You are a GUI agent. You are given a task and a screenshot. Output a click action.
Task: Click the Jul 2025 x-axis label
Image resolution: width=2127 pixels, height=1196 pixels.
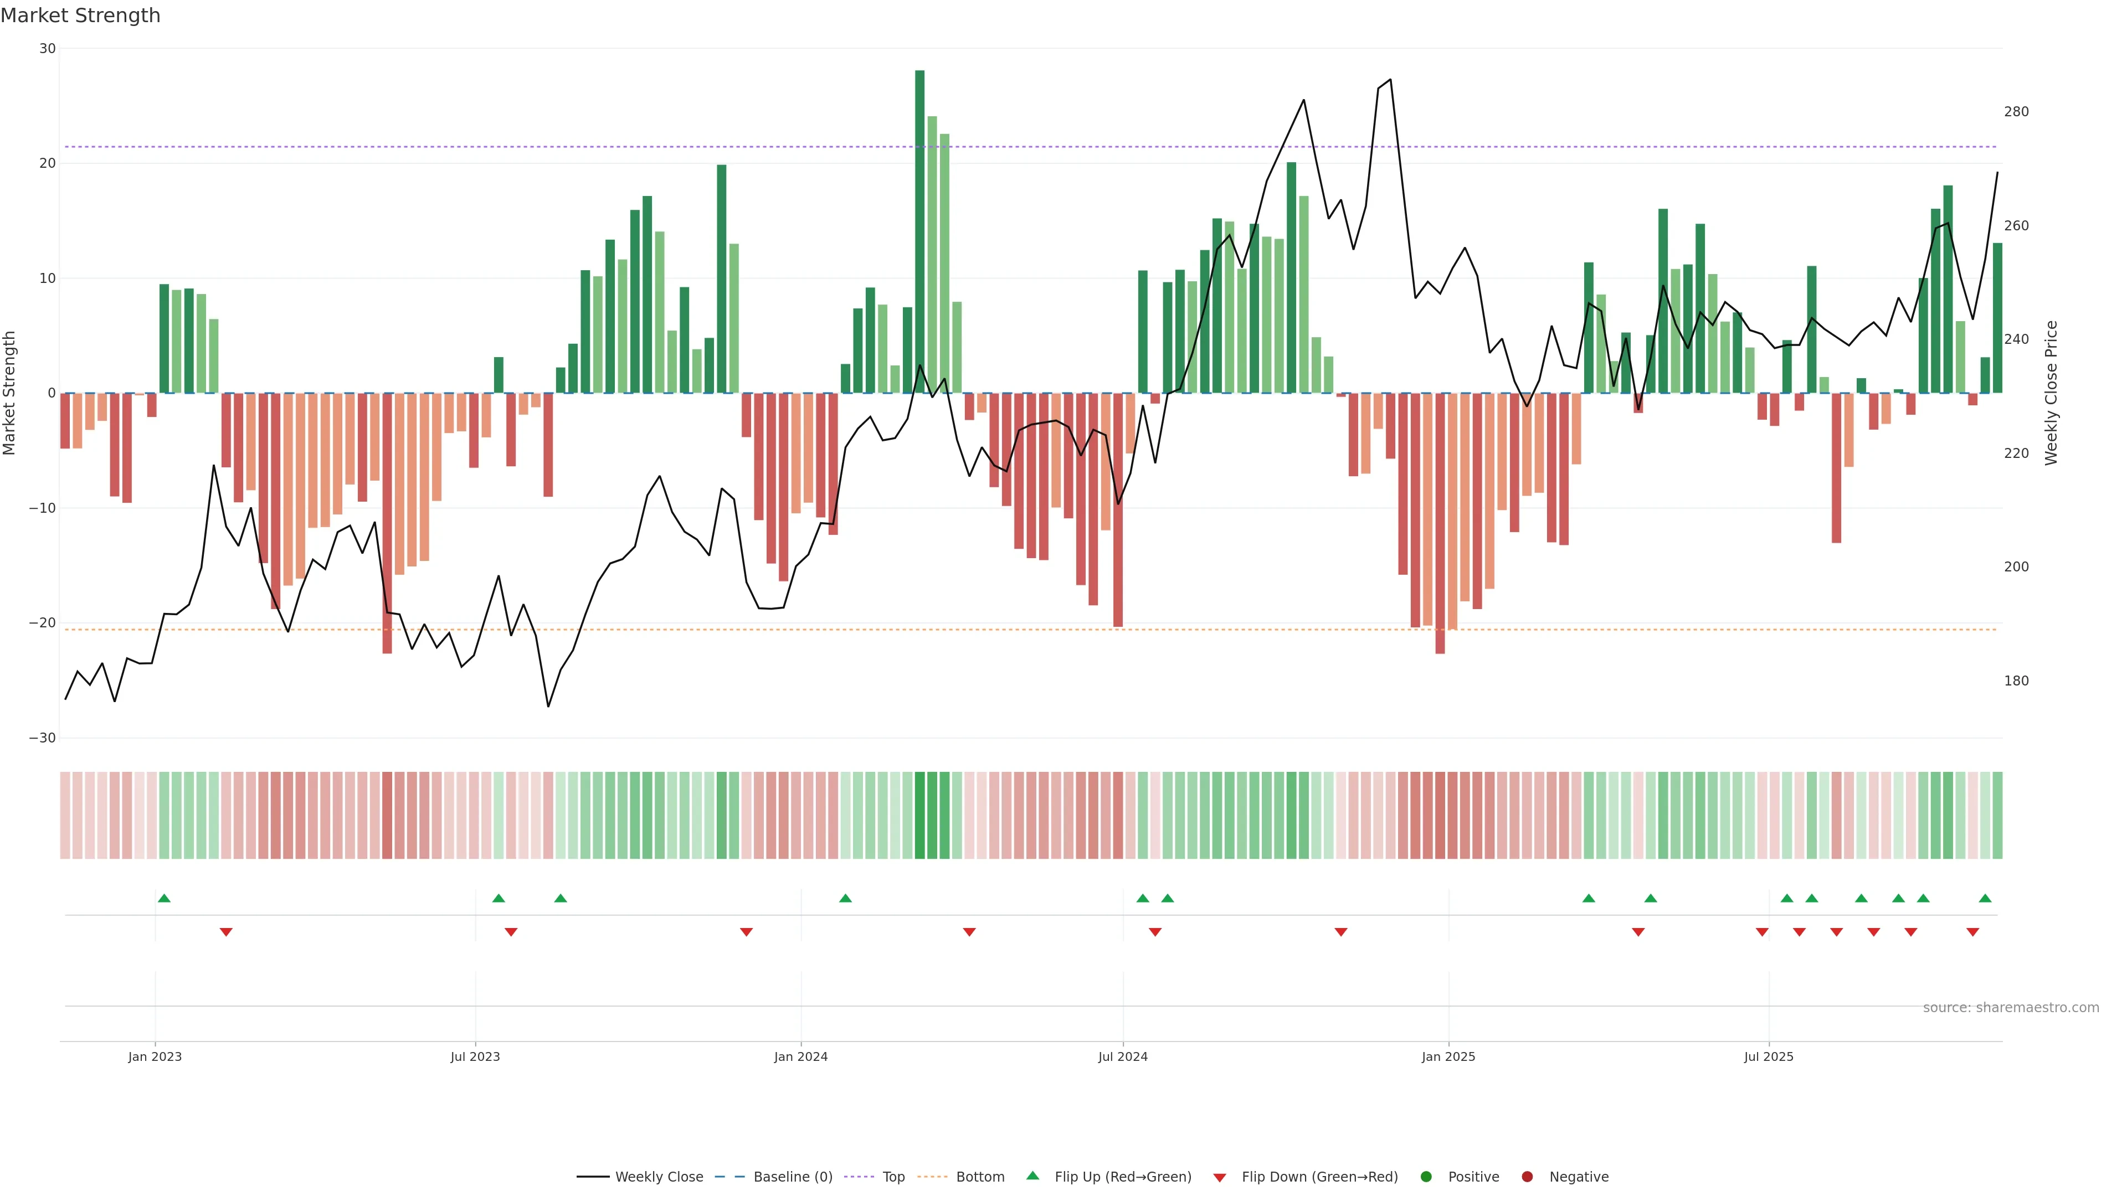click(1769, 1058)
